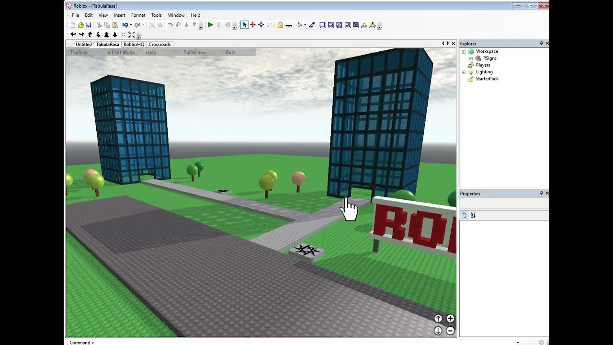Click Toolbox in the viewport bar
Viewport: 613px width, 345px height.
[x=79, y=52]
